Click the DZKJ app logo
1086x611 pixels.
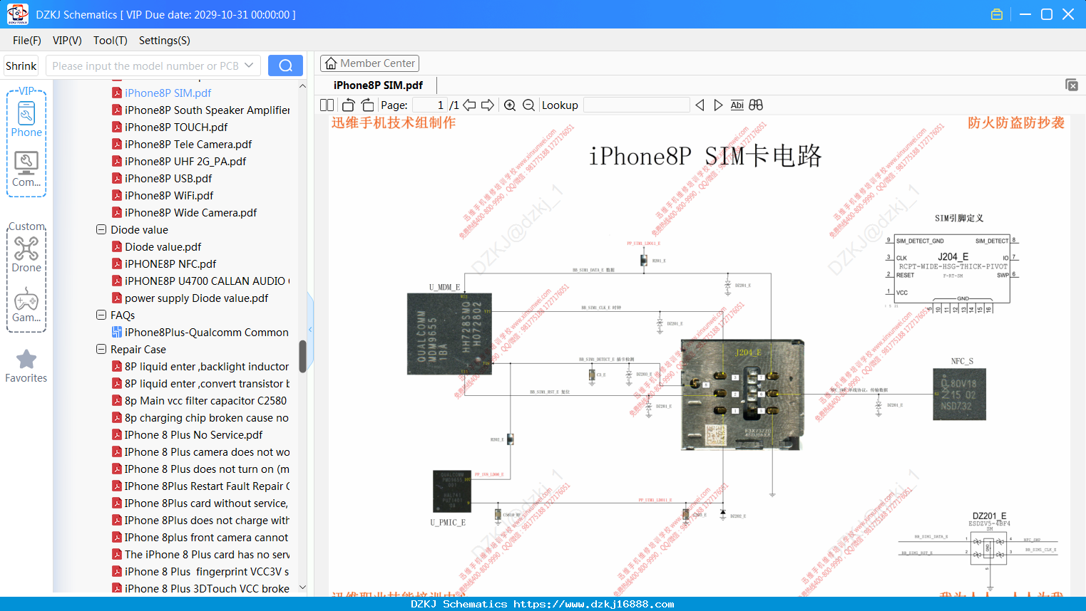[17, 14]
